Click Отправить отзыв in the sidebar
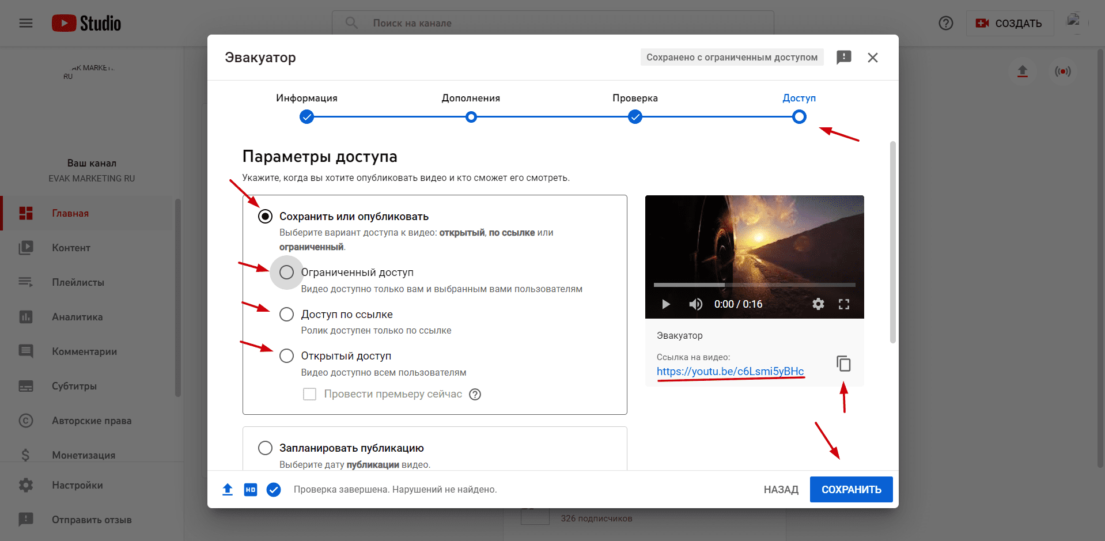This screenshot has height=541, width=1105. tap(91, 520)
